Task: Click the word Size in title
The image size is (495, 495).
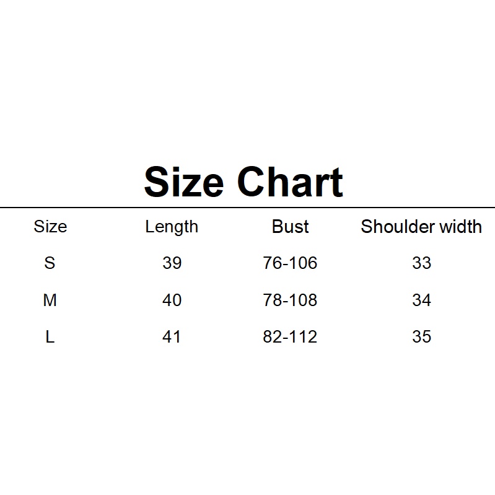Action: click(184, 182)
